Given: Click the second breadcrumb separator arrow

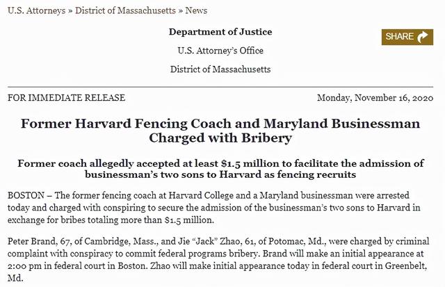Looking at the screenshot, I should (181, 11).
